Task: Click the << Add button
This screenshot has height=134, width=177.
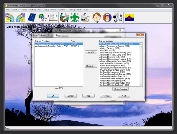Action: [91, 52]
